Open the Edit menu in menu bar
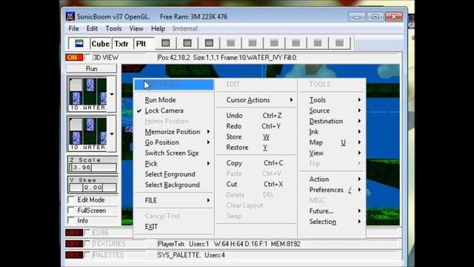Screen dimensions: 474x267 point(92,28)
